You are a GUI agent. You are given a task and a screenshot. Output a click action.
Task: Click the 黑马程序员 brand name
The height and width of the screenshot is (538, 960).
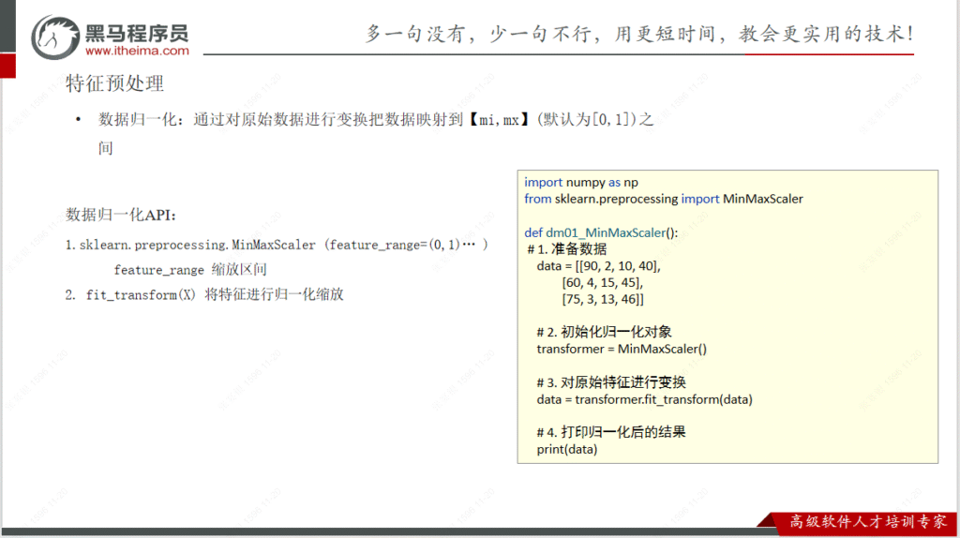pos(137,31)
